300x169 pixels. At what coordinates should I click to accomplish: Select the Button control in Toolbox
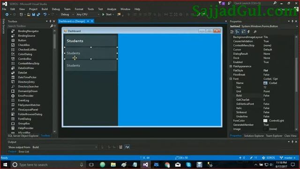22,40
